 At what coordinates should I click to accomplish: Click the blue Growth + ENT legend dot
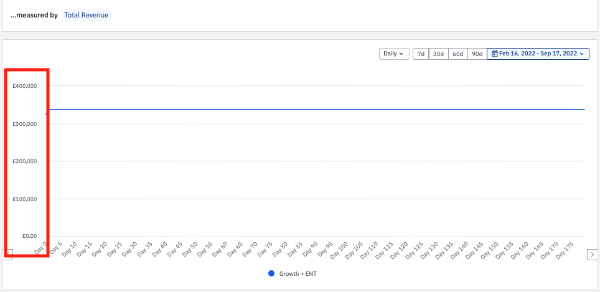coord(271,274)
